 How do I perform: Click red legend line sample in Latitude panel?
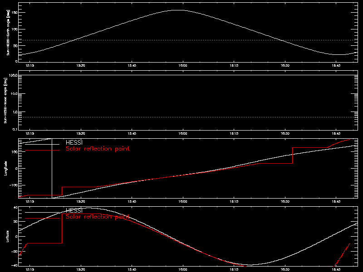(42, 219)
